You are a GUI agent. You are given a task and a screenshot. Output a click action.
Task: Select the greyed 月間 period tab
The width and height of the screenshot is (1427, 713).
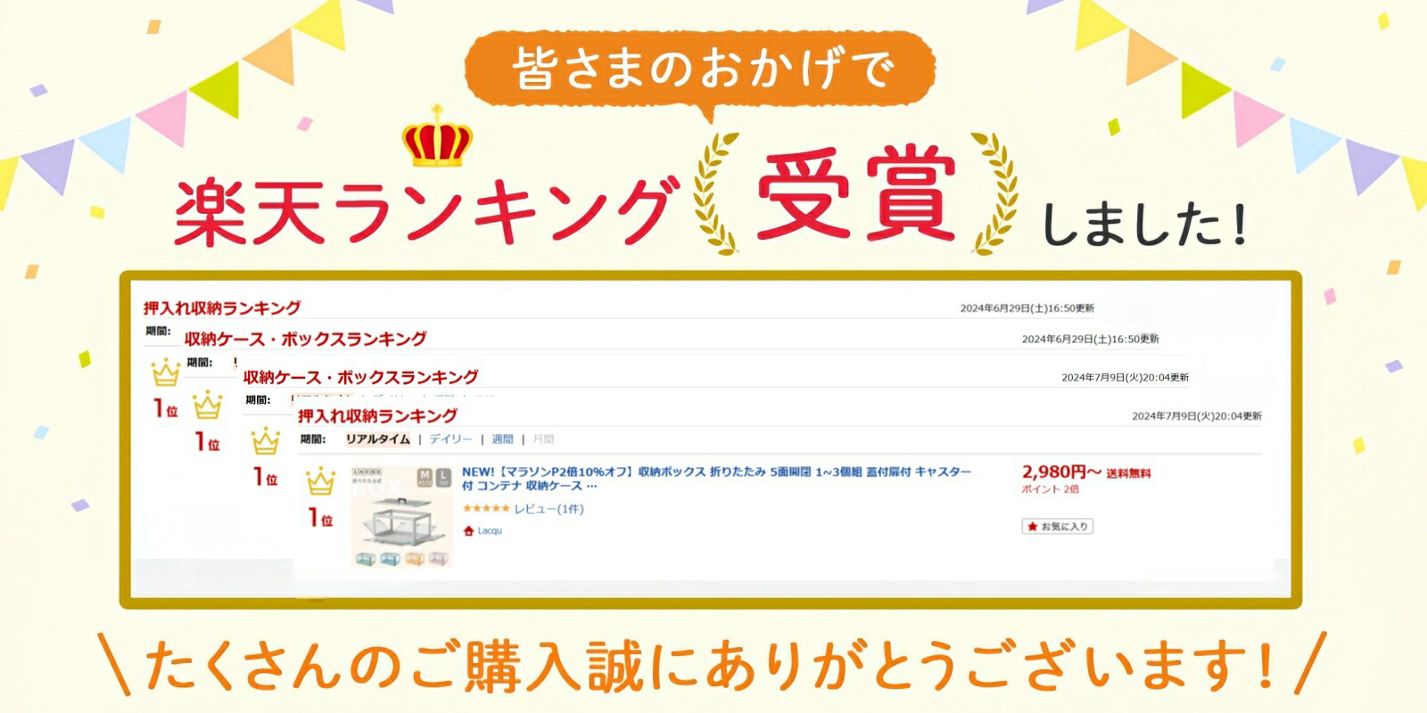(x=543, y=438)
